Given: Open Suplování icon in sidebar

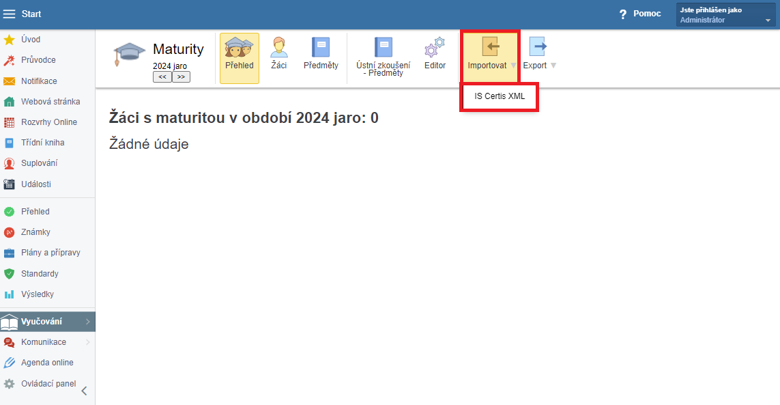Looking at the screenshot, I should 9,163.
